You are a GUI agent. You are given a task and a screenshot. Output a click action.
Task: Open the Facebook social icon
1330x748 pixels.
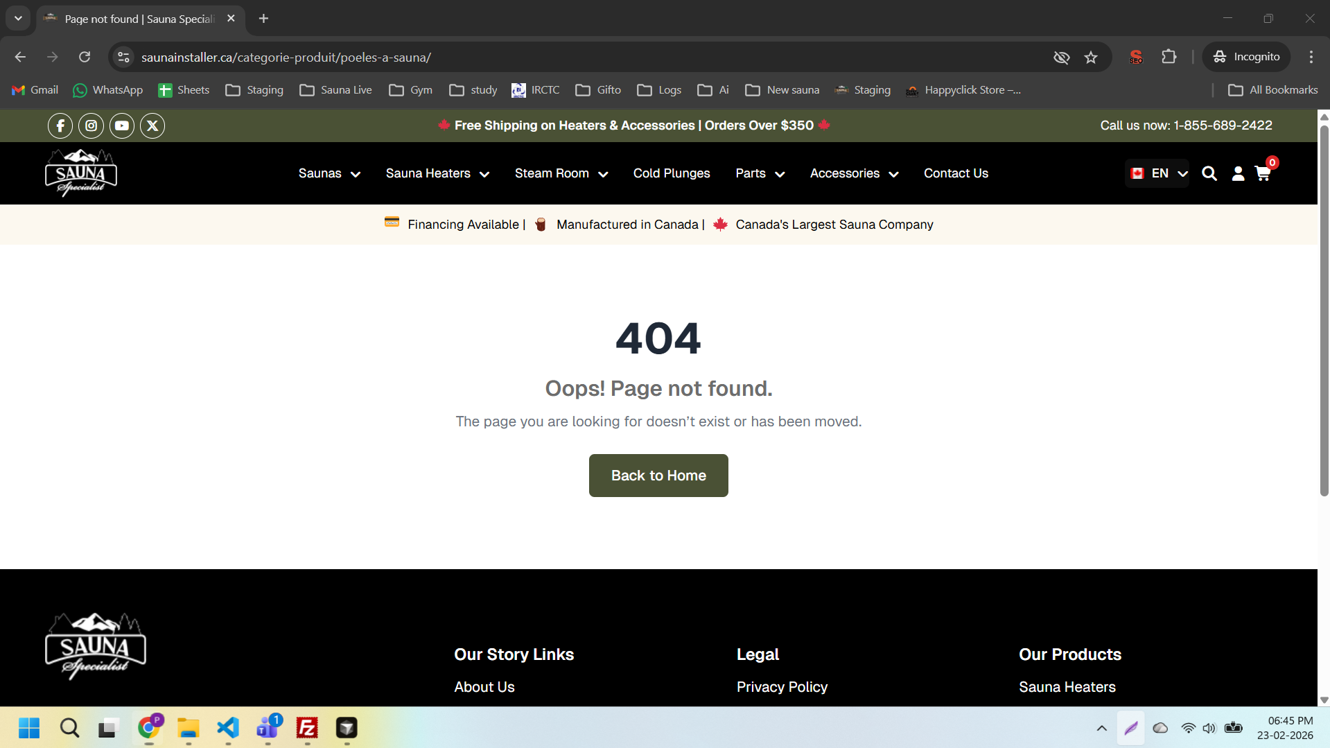tap(60, 125)
